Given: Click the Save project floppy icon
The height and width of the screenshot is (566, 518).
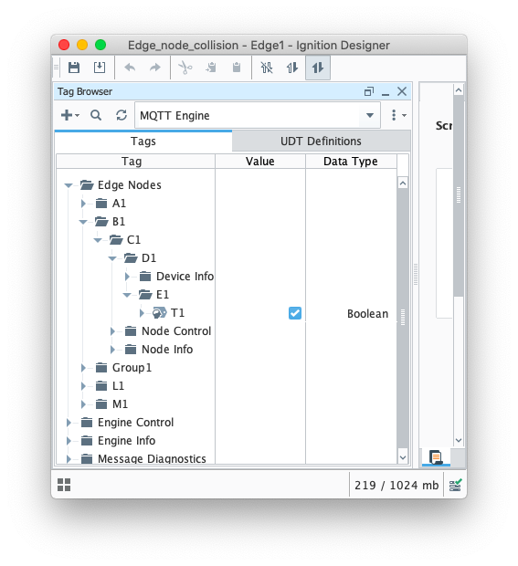Looking at the screenshot, I should point(74,68).
